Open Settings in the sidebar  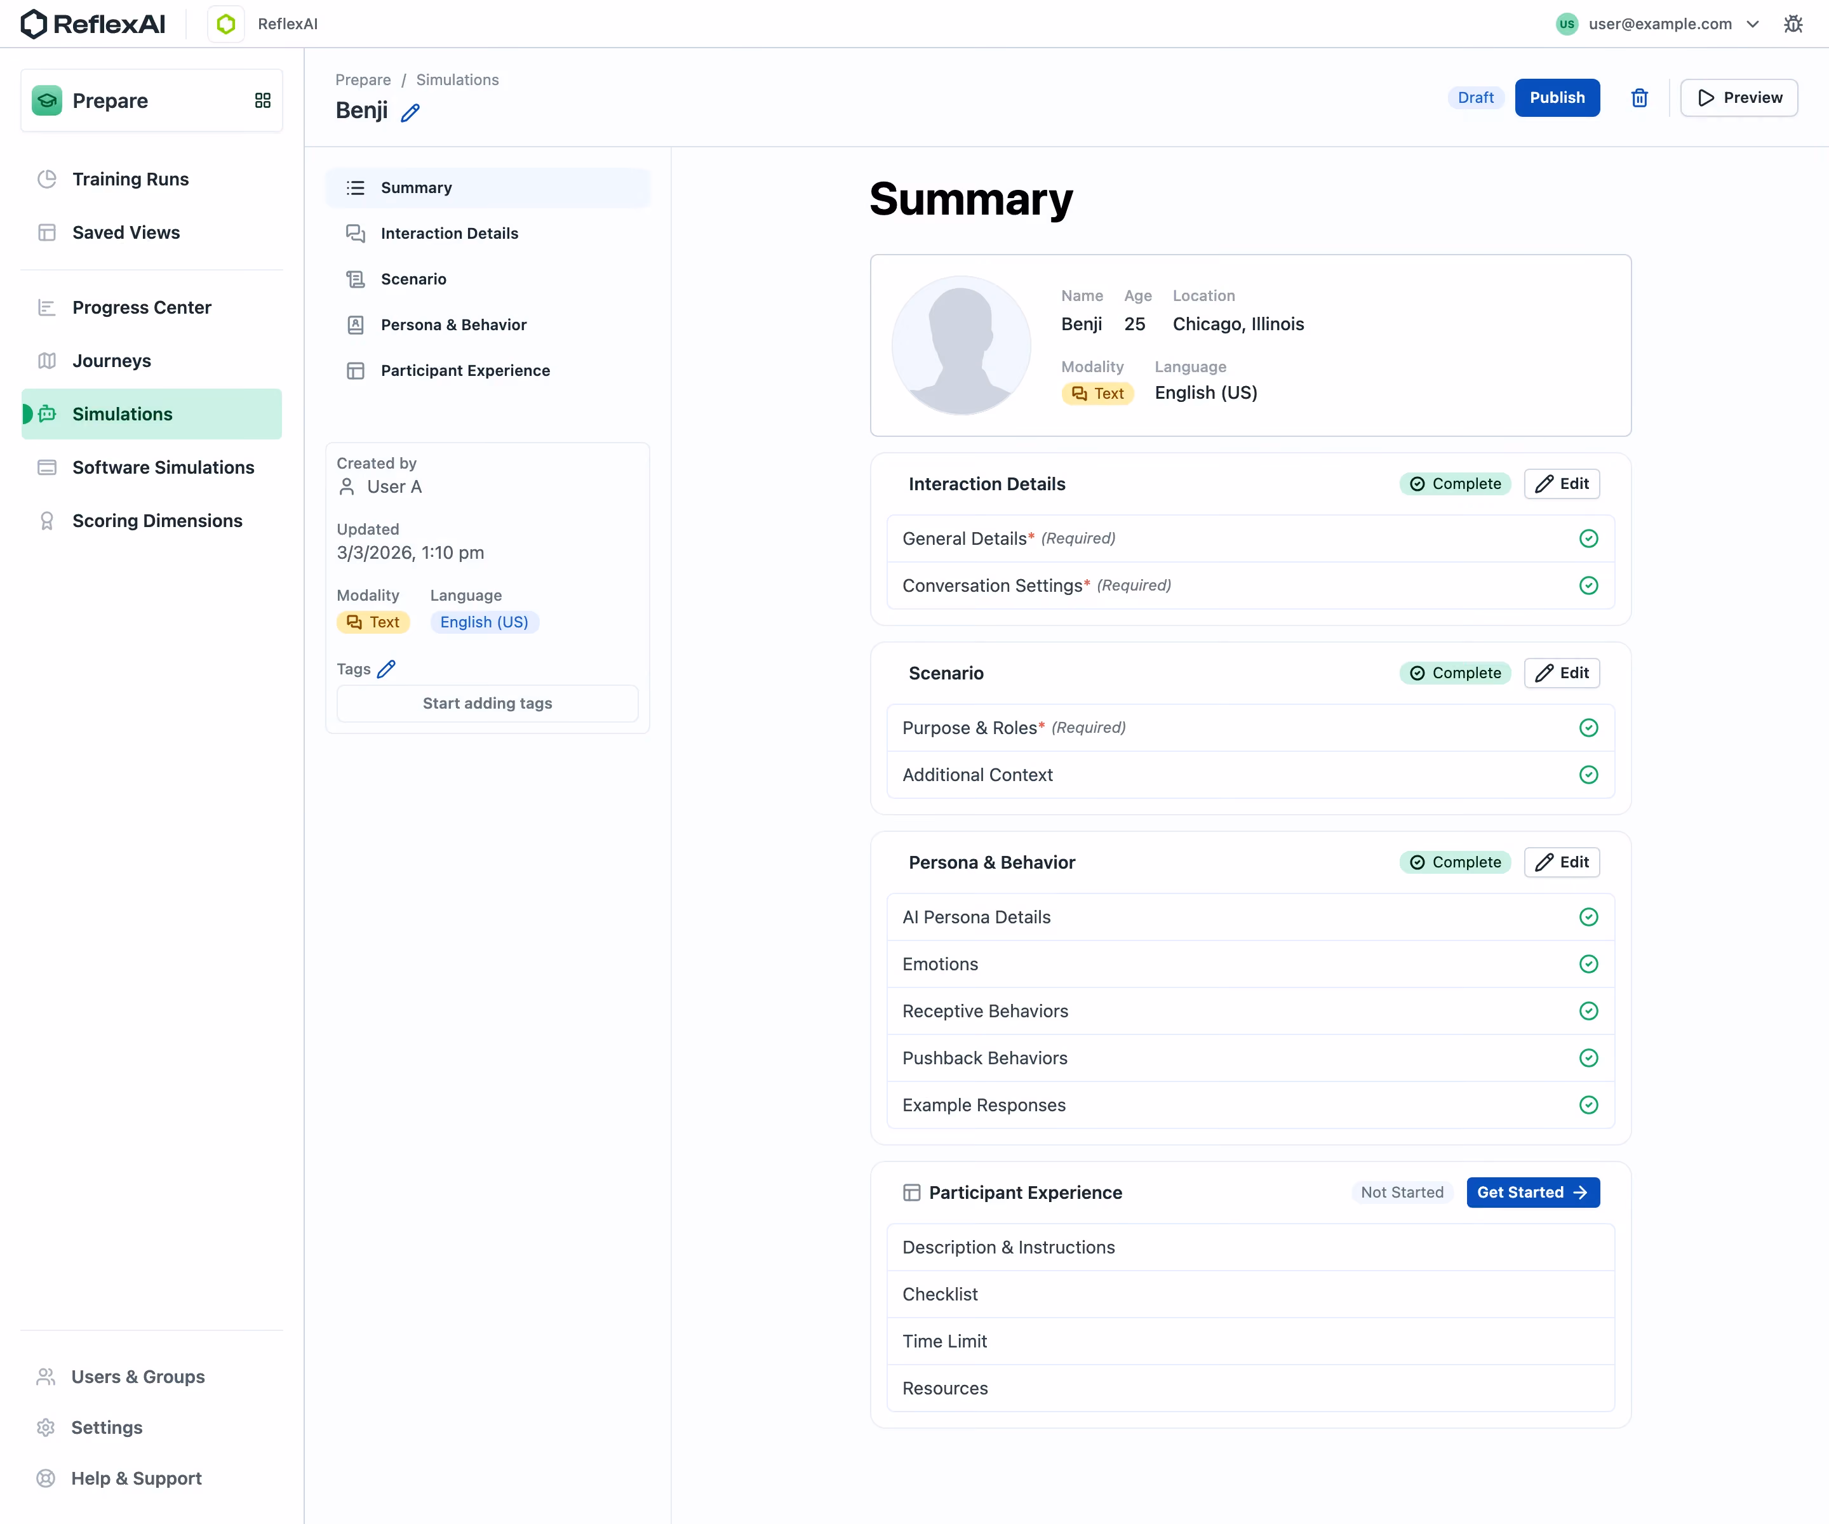click(152, 1427)
